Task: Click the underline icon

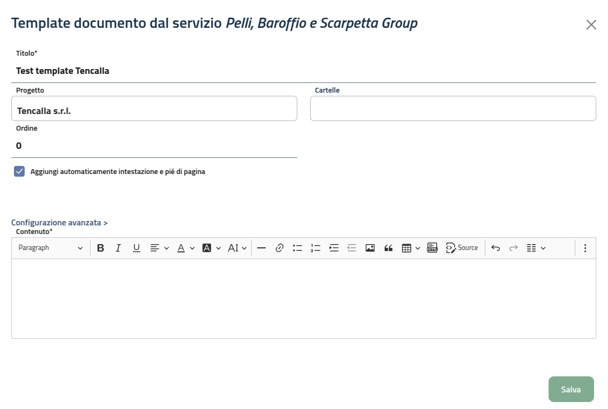Action: click(x=137, y=248)
